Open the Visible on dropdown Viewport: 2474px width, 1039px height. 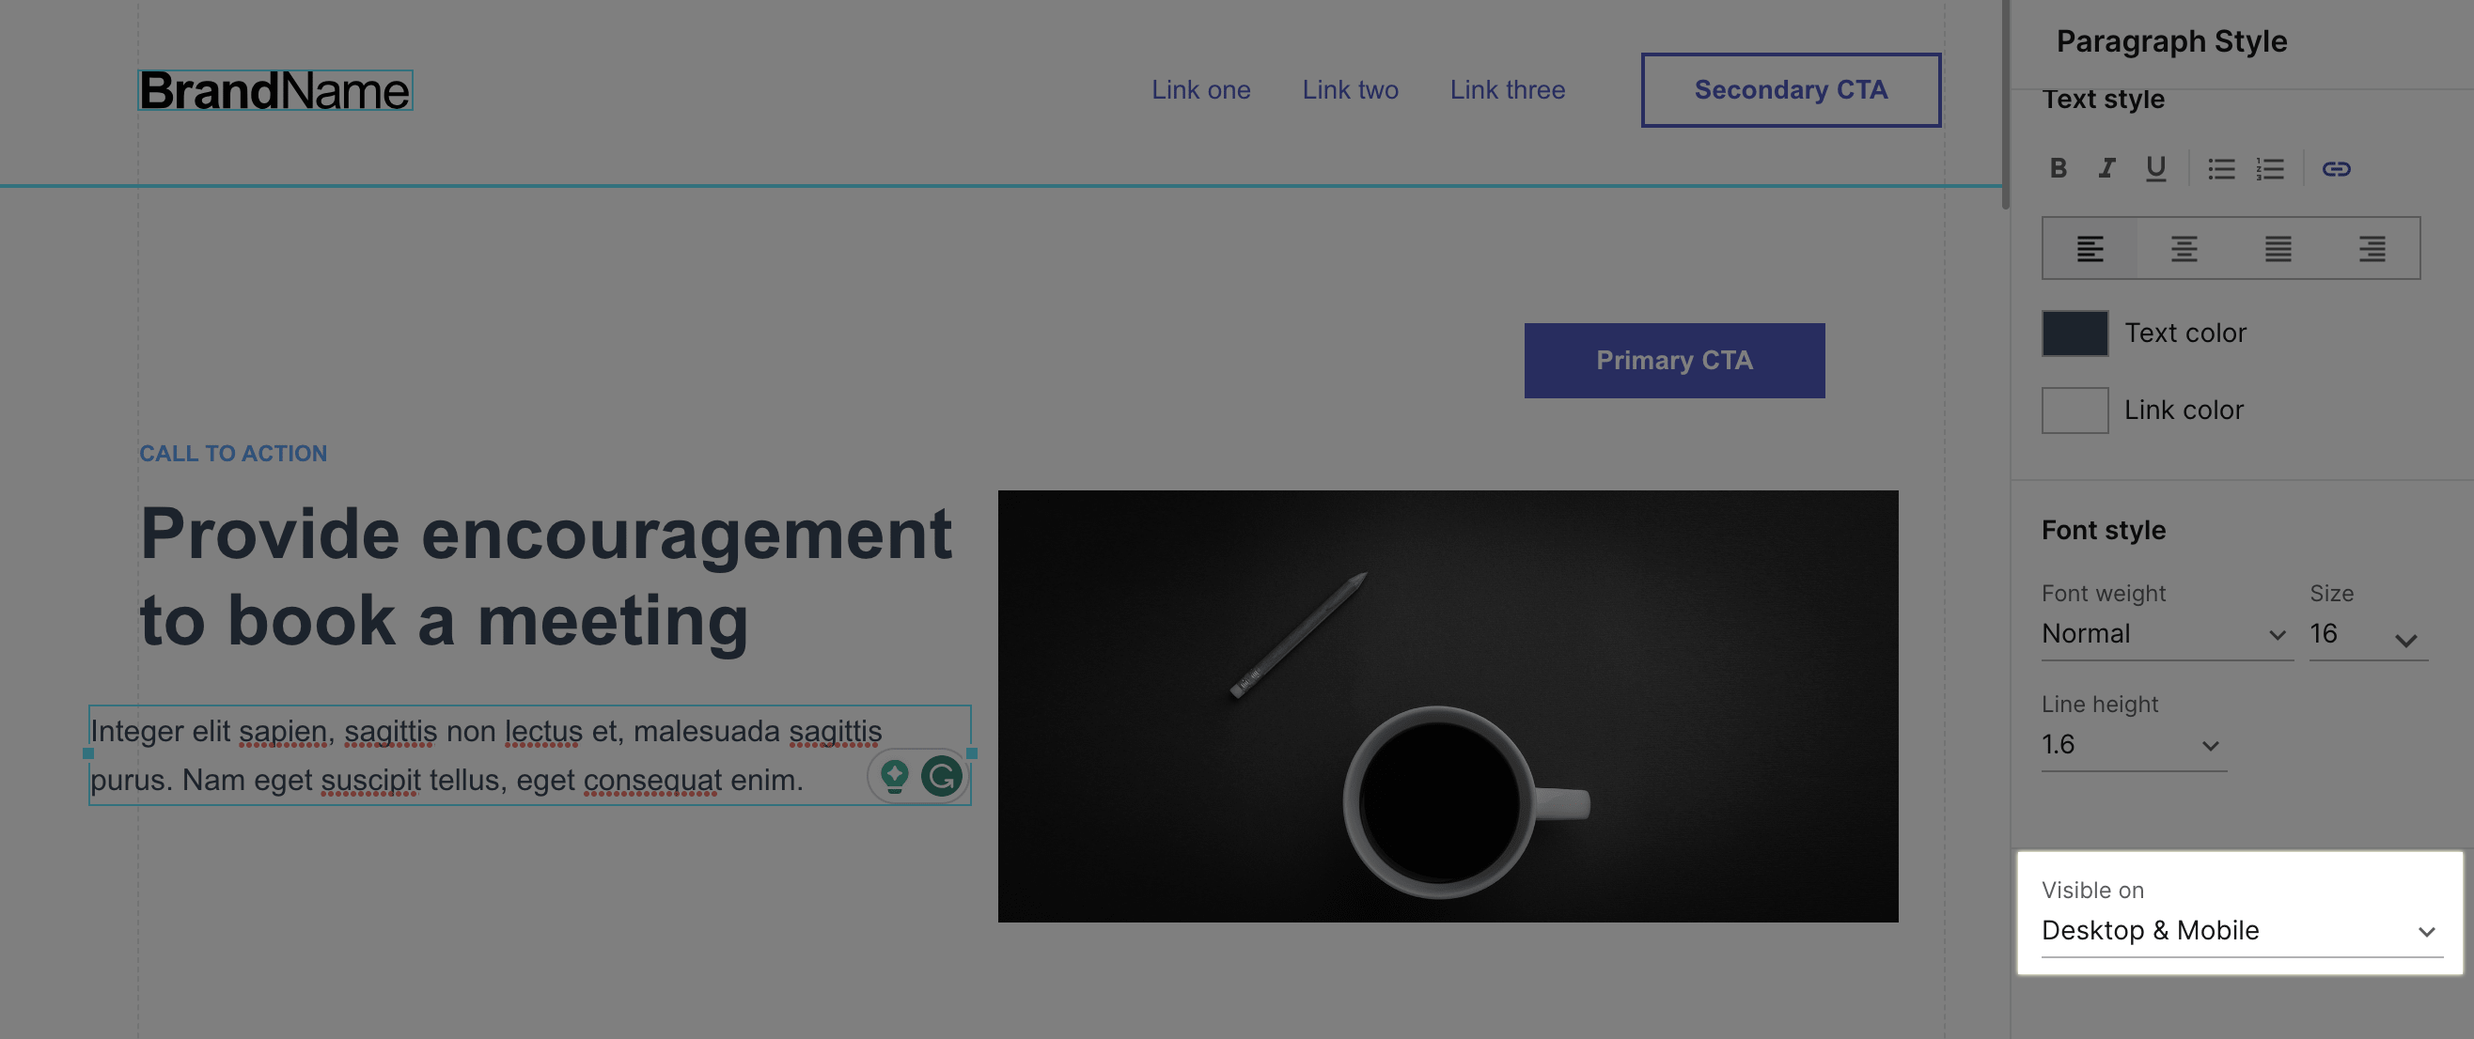click(2242, 930)
